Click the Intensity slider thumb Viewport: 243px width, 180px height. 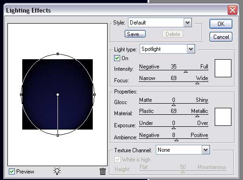click(185, 71)
